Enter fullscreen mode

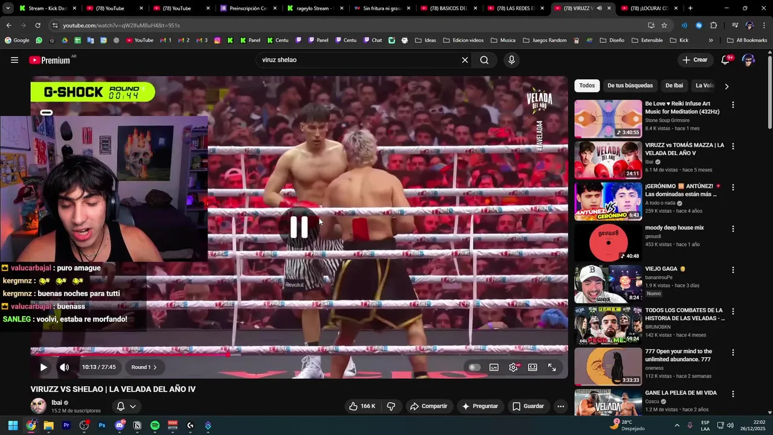coord(552,367)
